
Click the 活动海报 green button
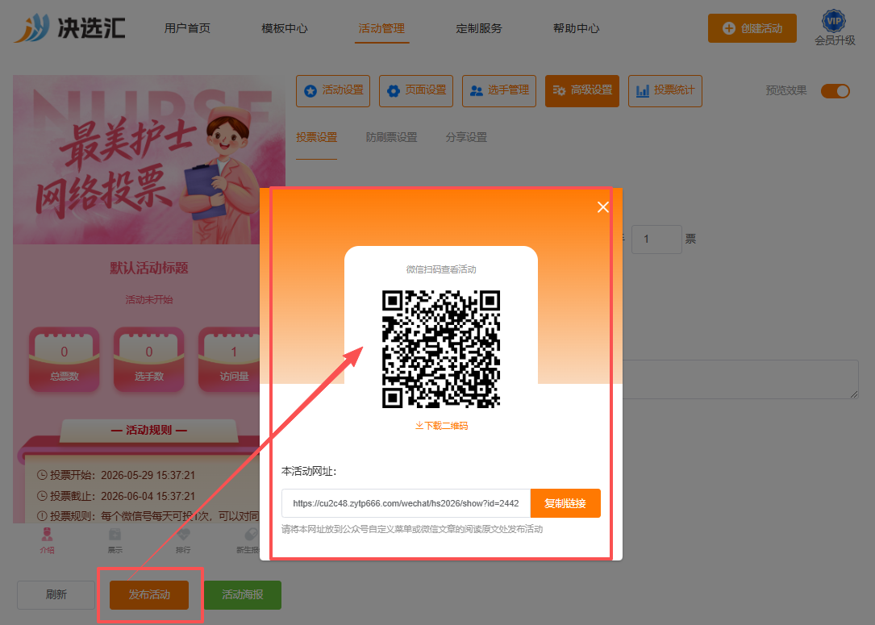(x=243, y=595)
